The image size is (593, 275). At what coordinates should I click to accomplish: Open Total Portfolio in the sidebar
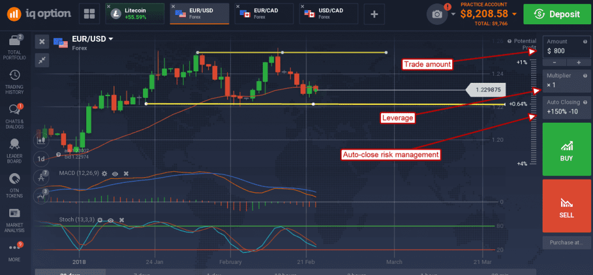point(14,47)
